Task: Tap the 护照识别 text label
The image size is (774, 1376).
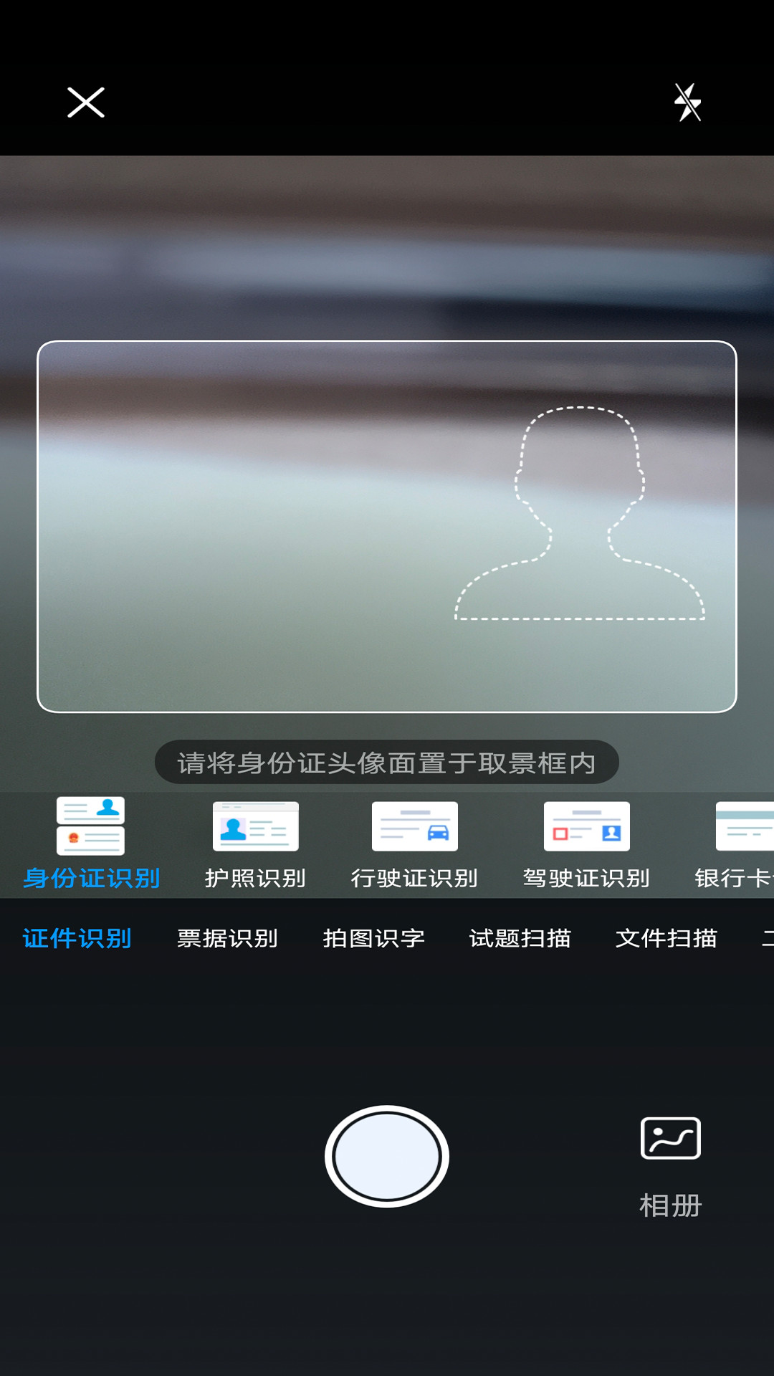Action: pos(256,878)
